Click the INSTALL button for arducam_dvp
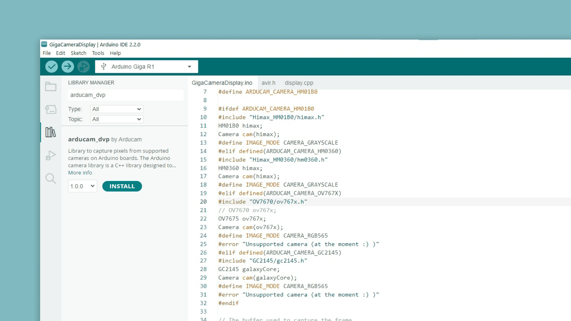 click(x=122, y=186)
